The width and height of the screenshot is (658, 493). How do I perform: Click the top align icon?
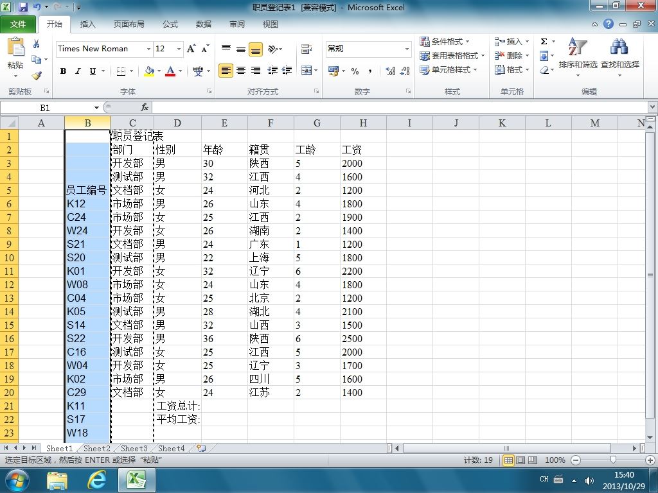pyautogui.click(x=226, y=49)
